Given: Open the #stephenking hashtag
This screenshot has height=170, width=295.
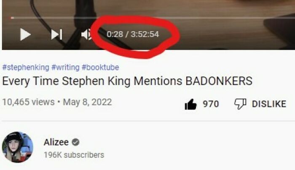Looking at the screenshot, I should click(x=26, y=67).
